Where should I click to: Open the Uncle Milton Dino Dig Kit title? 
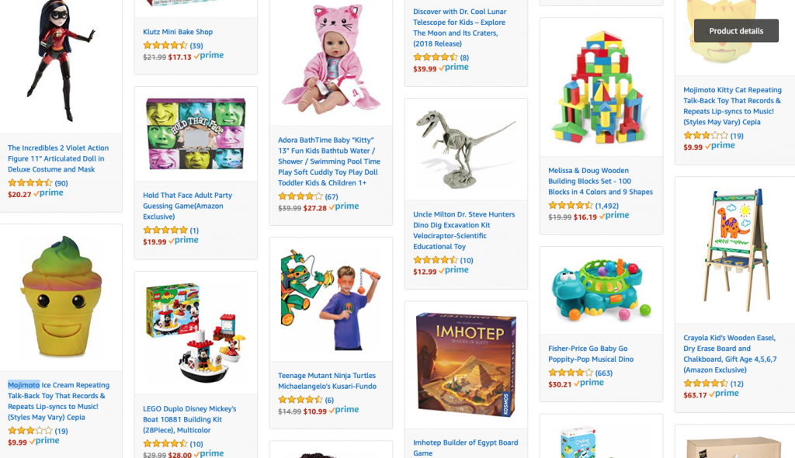tap(464, 231)
